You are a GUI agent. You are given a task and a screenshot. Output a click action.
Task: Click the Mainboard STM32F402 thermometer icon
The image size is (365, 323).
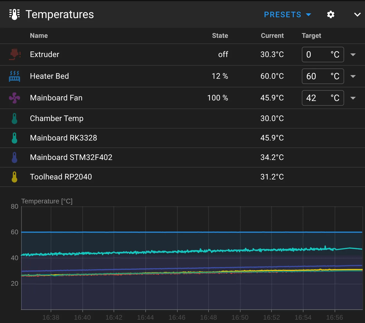14,157
